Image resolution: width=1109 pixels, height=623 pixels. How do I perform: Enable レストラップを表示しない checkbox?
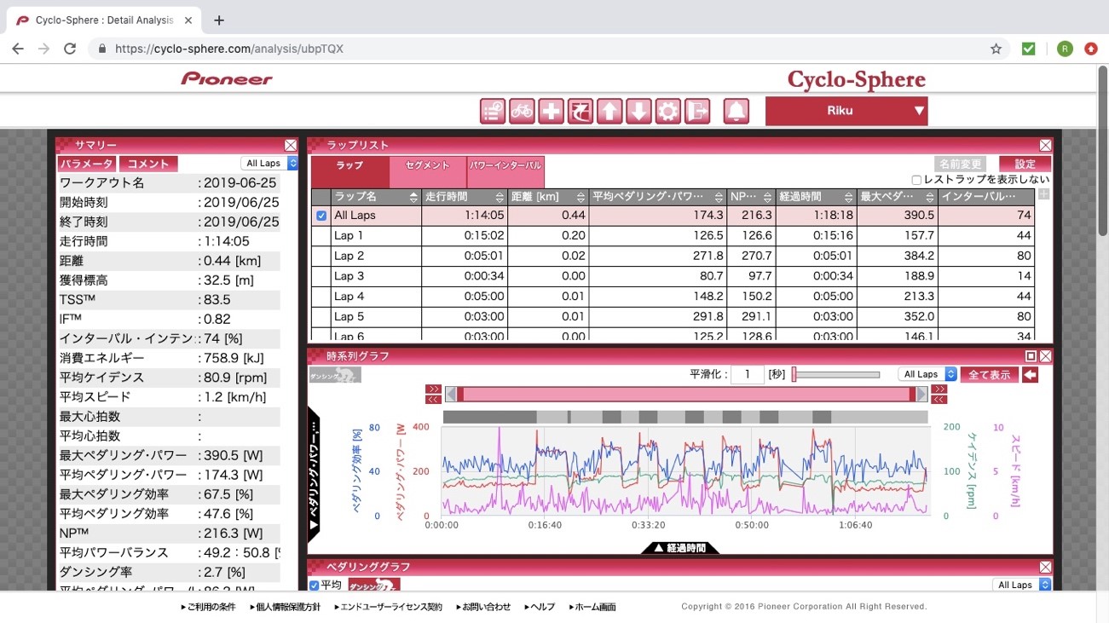point(916,180)
